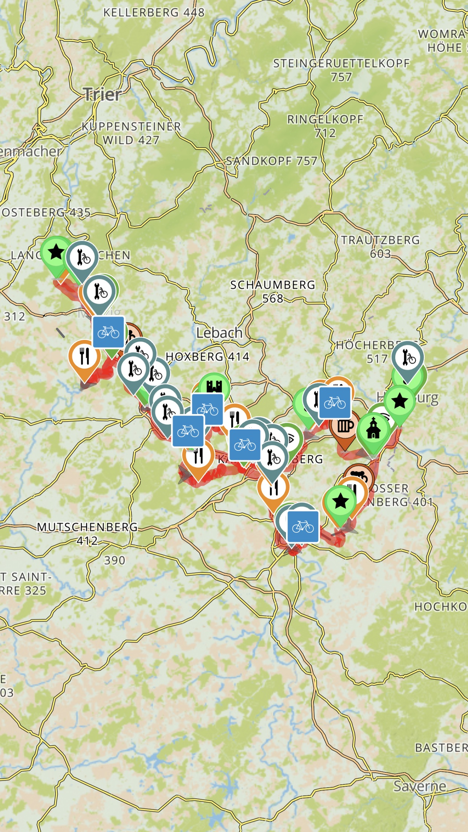Image resolution: width=468 pixels, height=832 pixels.
Task: Tap the Saverne city label
Action: pos(420,786)
